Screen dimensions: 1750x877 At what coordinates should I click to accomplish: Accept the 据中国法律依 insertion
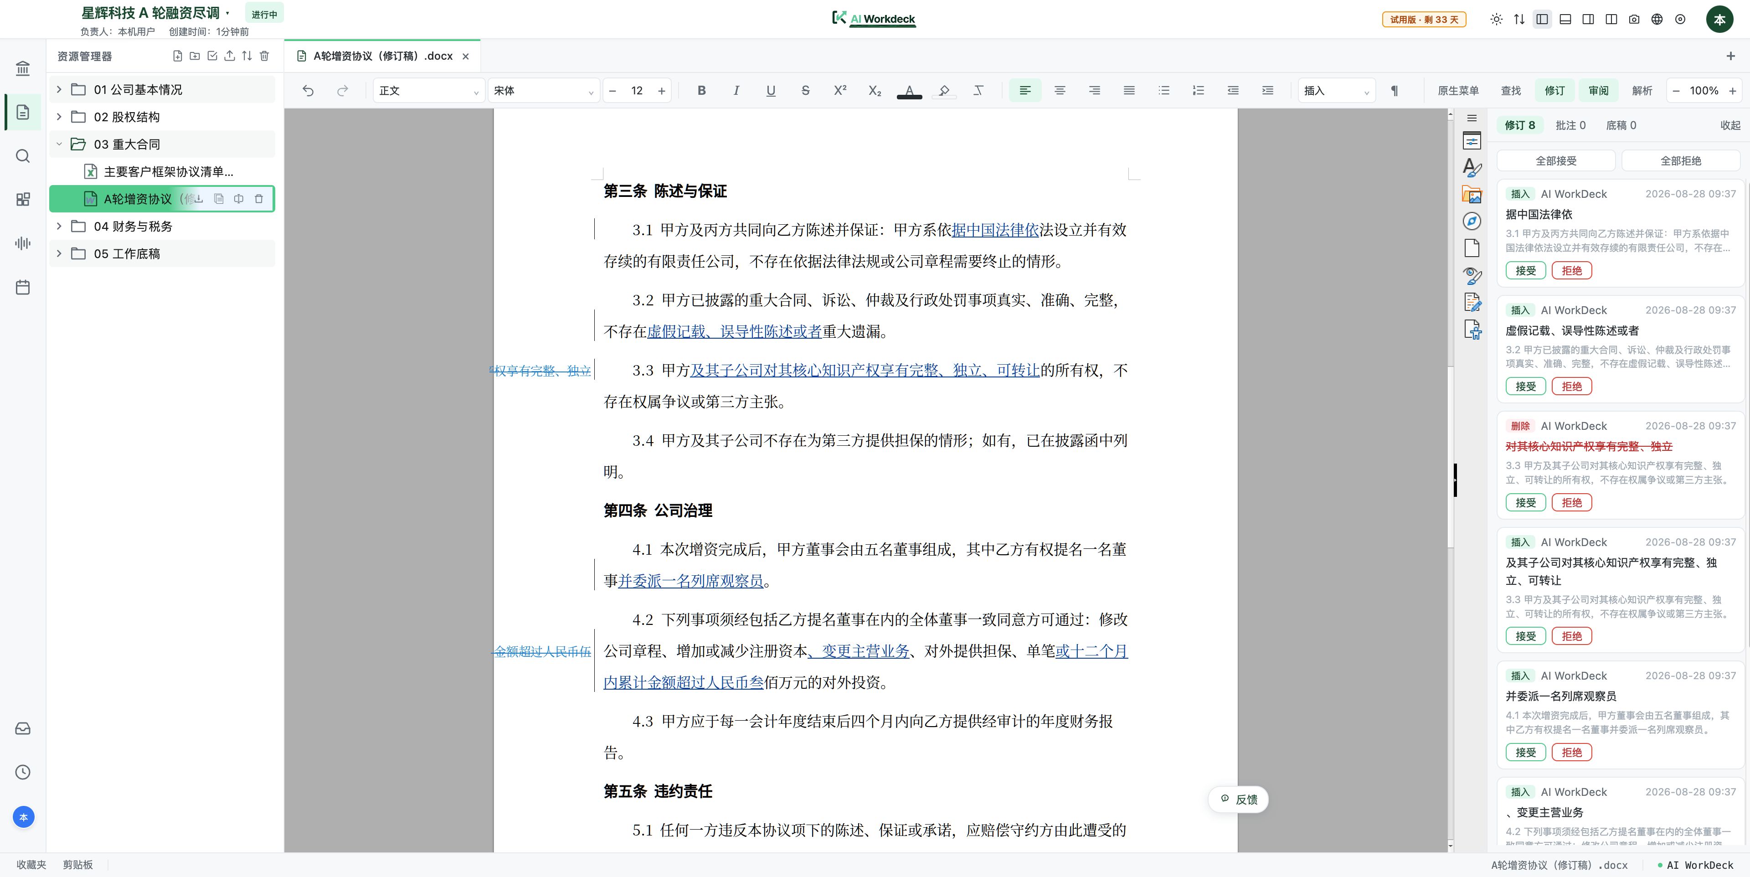(x=1526, y=270)
